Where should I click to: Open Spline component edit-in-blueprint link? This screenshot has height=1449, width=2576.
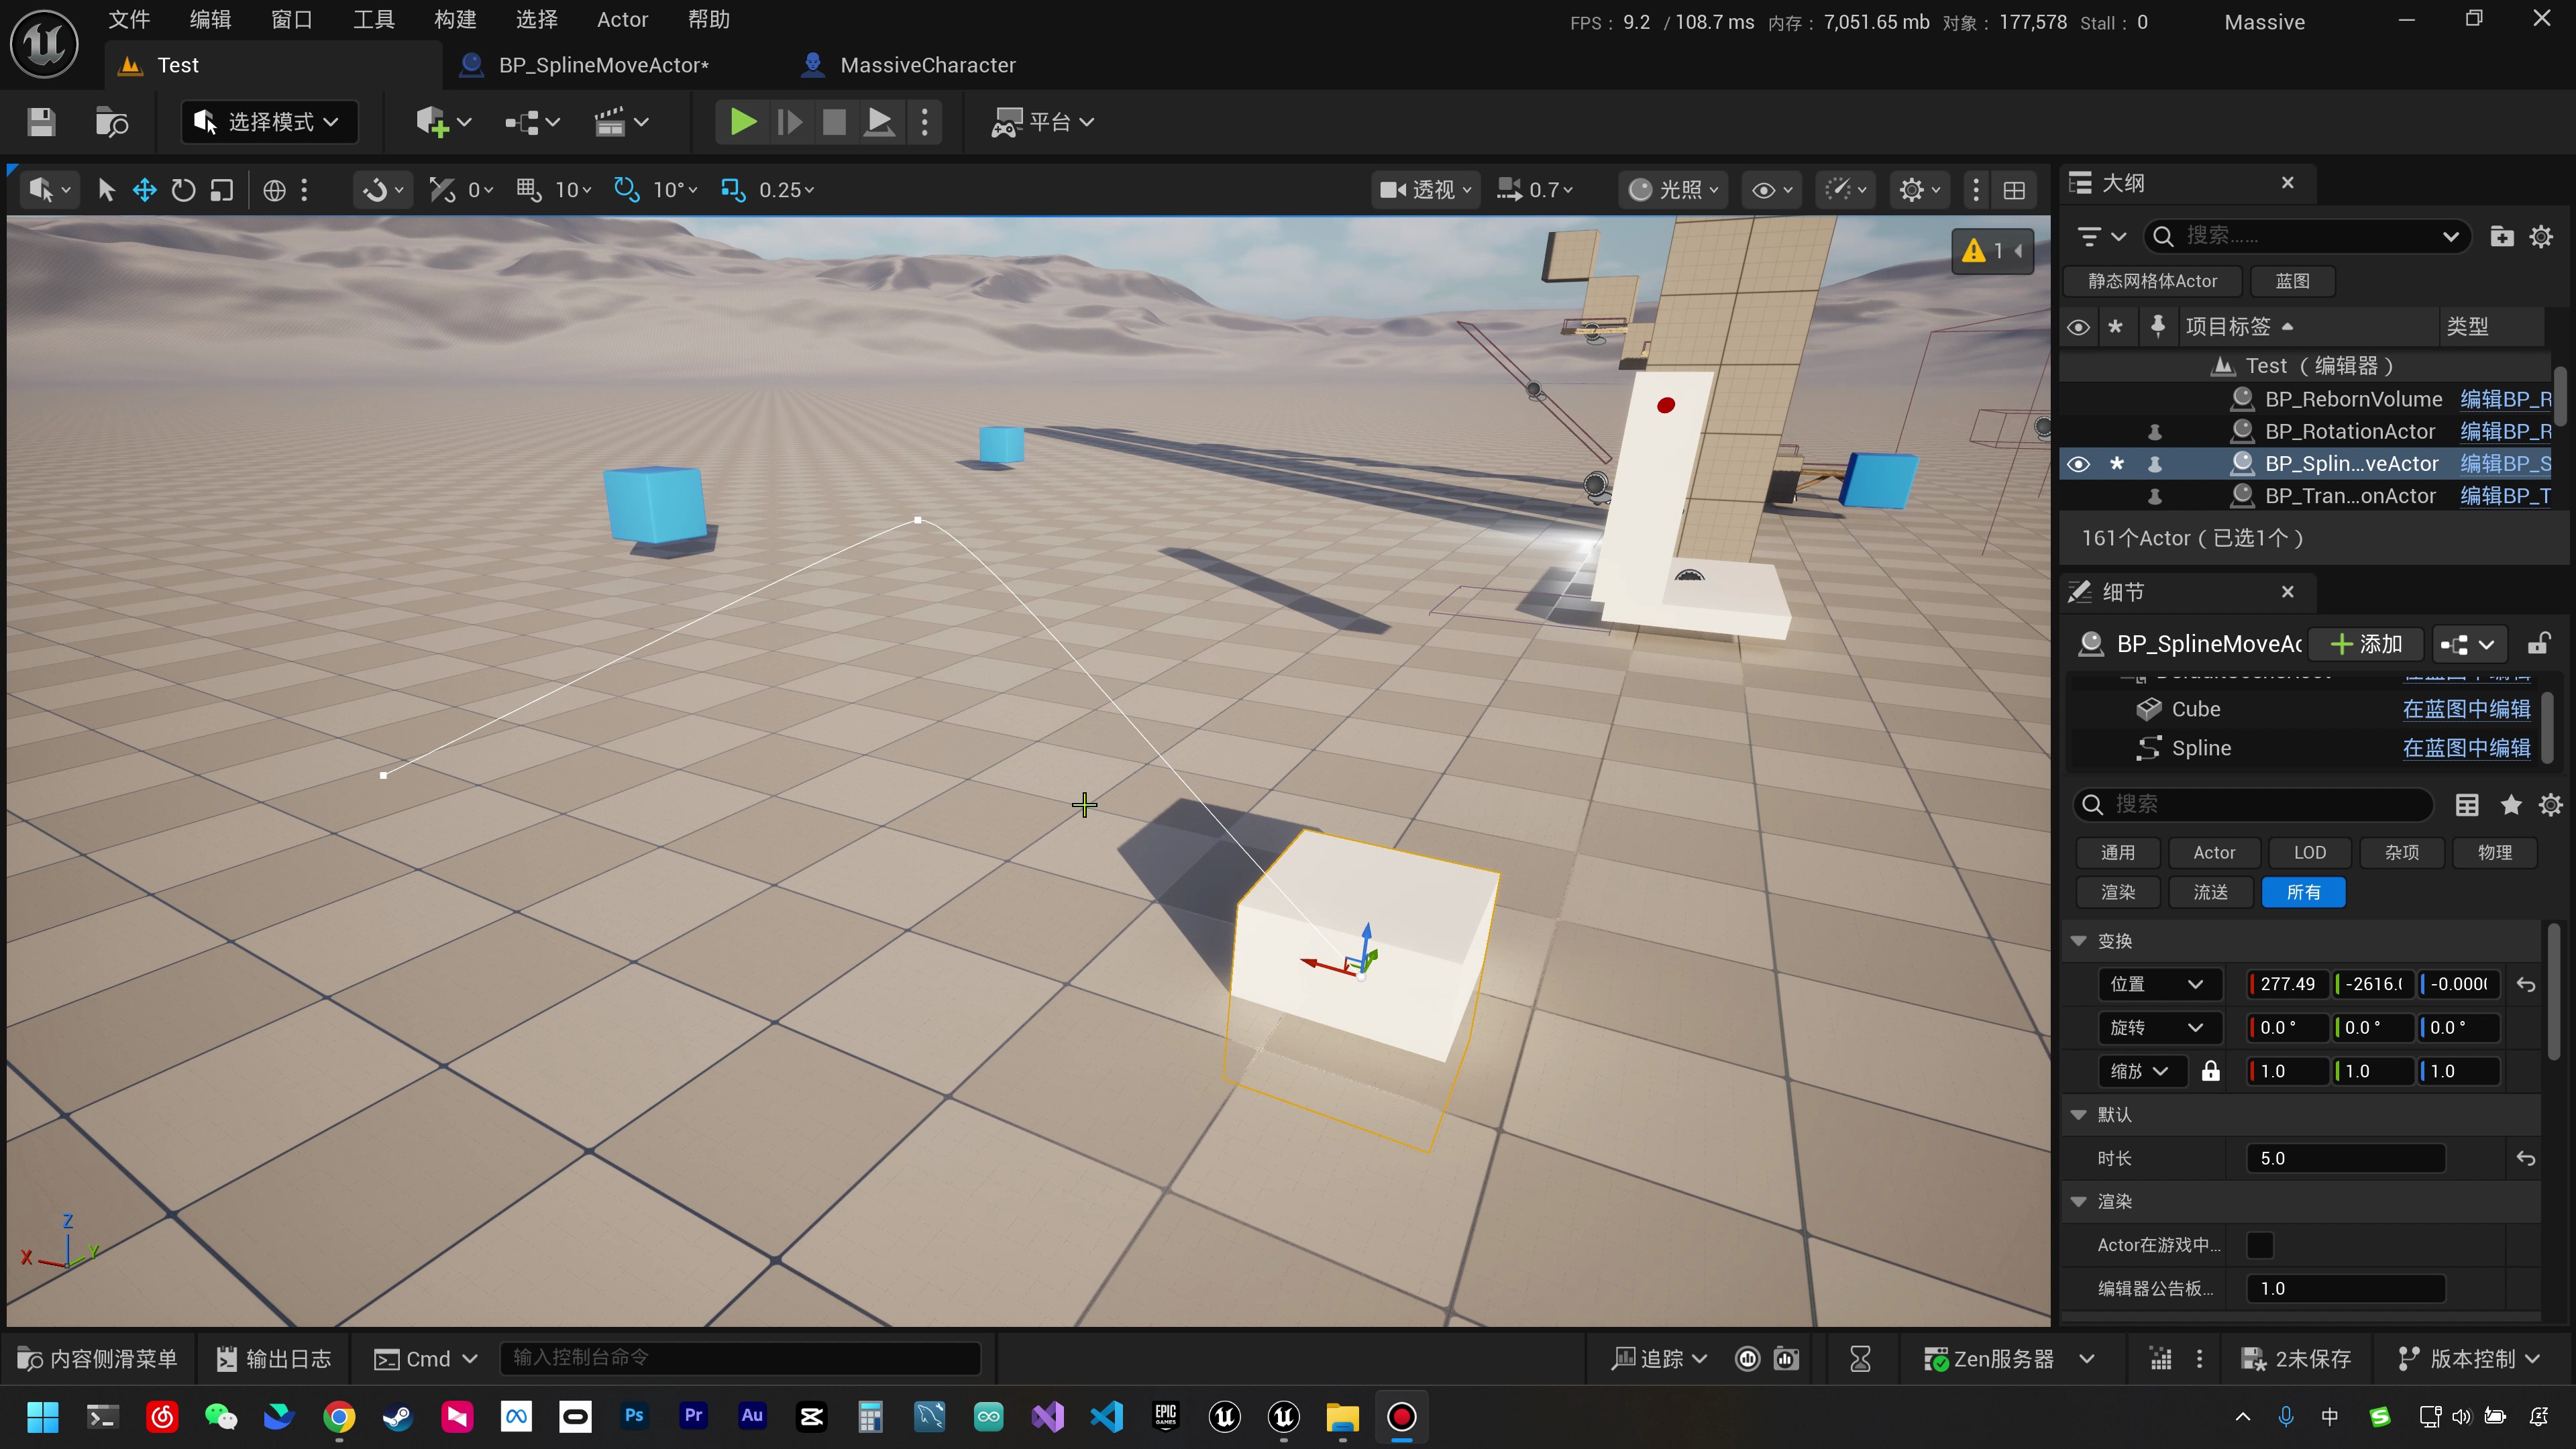[2466, 748]
